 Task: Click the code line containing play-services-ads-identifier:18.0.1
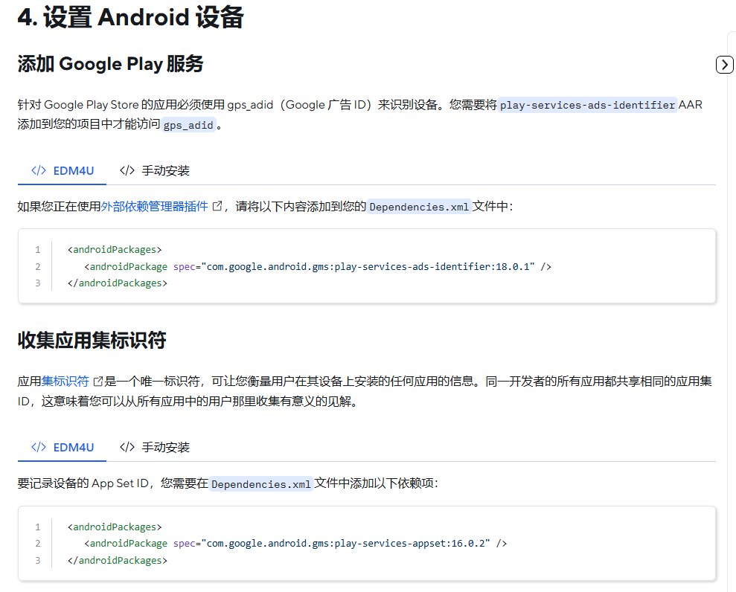pos(318,266)
